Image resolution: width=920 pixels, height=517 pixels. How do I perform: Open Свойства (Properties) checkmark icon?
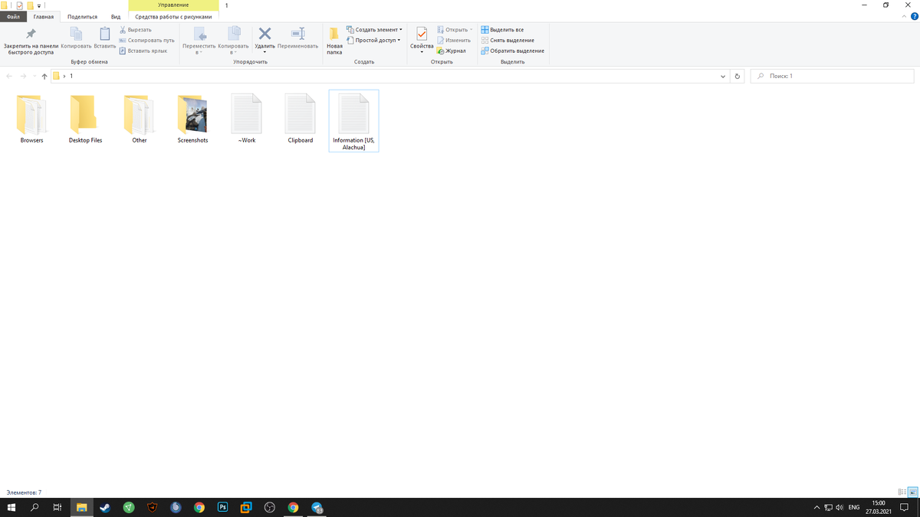422,40
